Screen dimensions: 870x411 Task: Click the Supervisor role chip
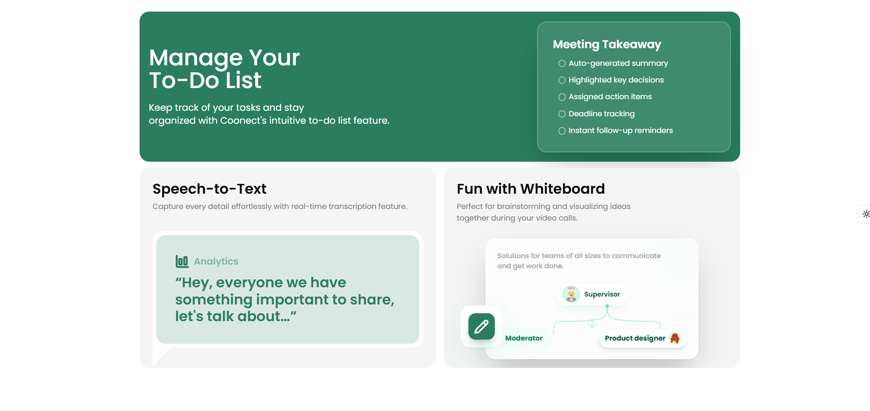[592, 294]
